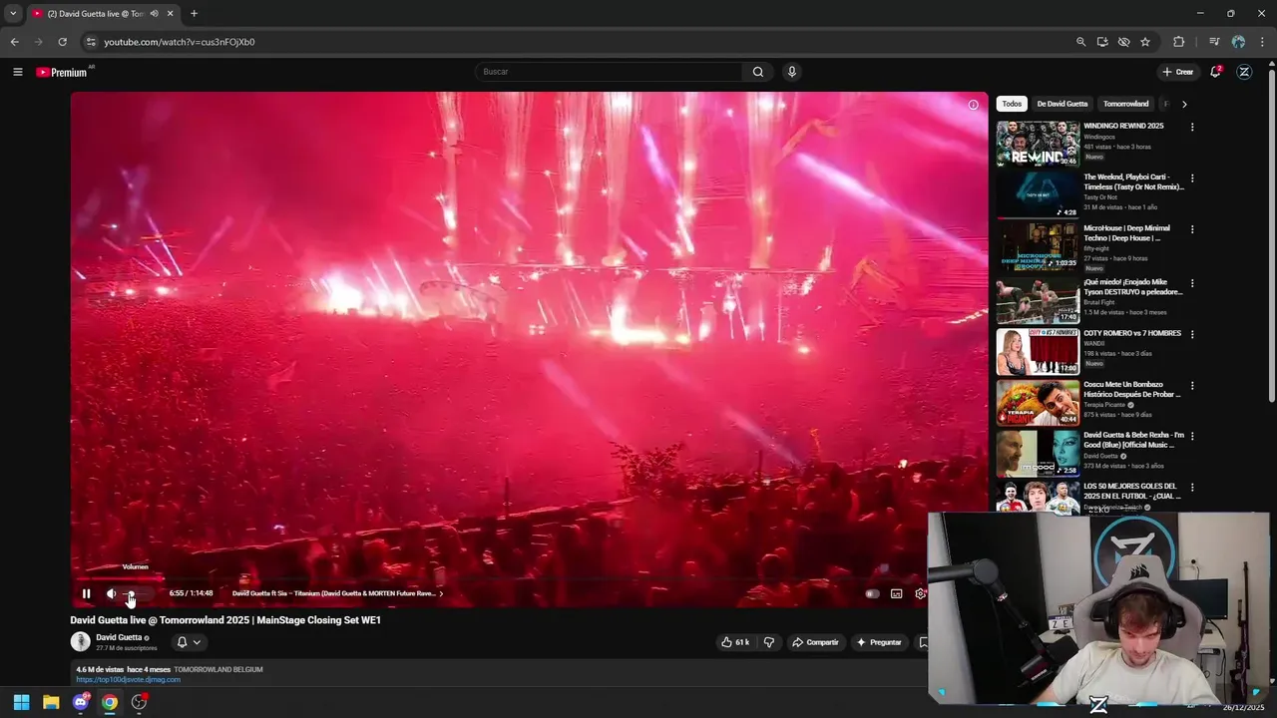Bookmark this page with star icon

[x=1145, y=42]
